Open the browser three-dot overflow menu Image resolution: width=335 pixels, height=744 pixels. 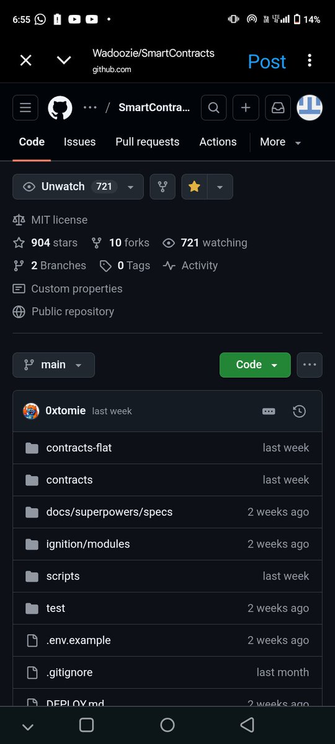[310, 61]
